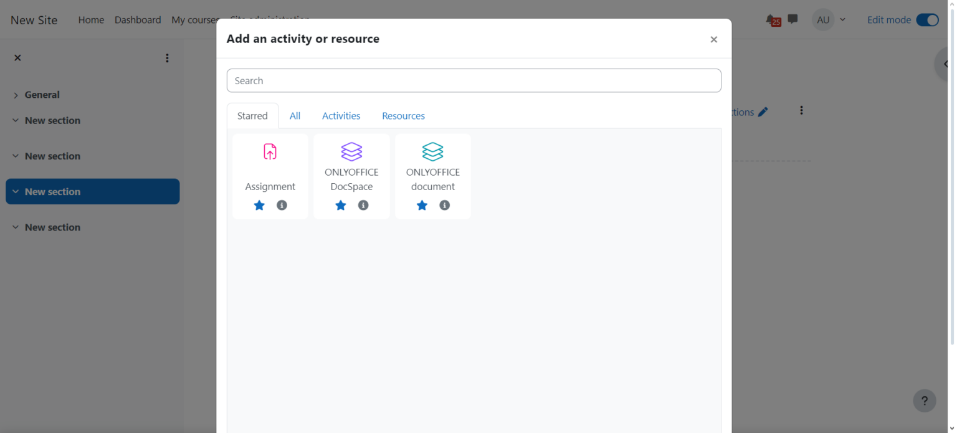The height and width of the screenshot is (433, 957).
Task: Open course index options menu
Action: (x=167, y=58)
